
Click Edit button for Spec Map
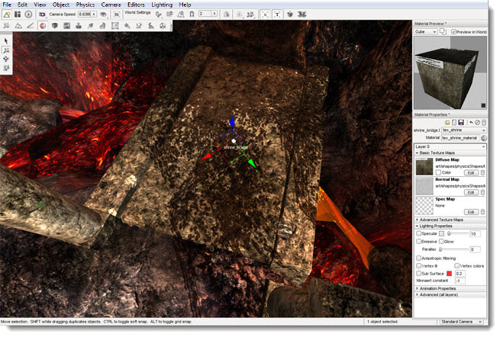coord(471,212)
